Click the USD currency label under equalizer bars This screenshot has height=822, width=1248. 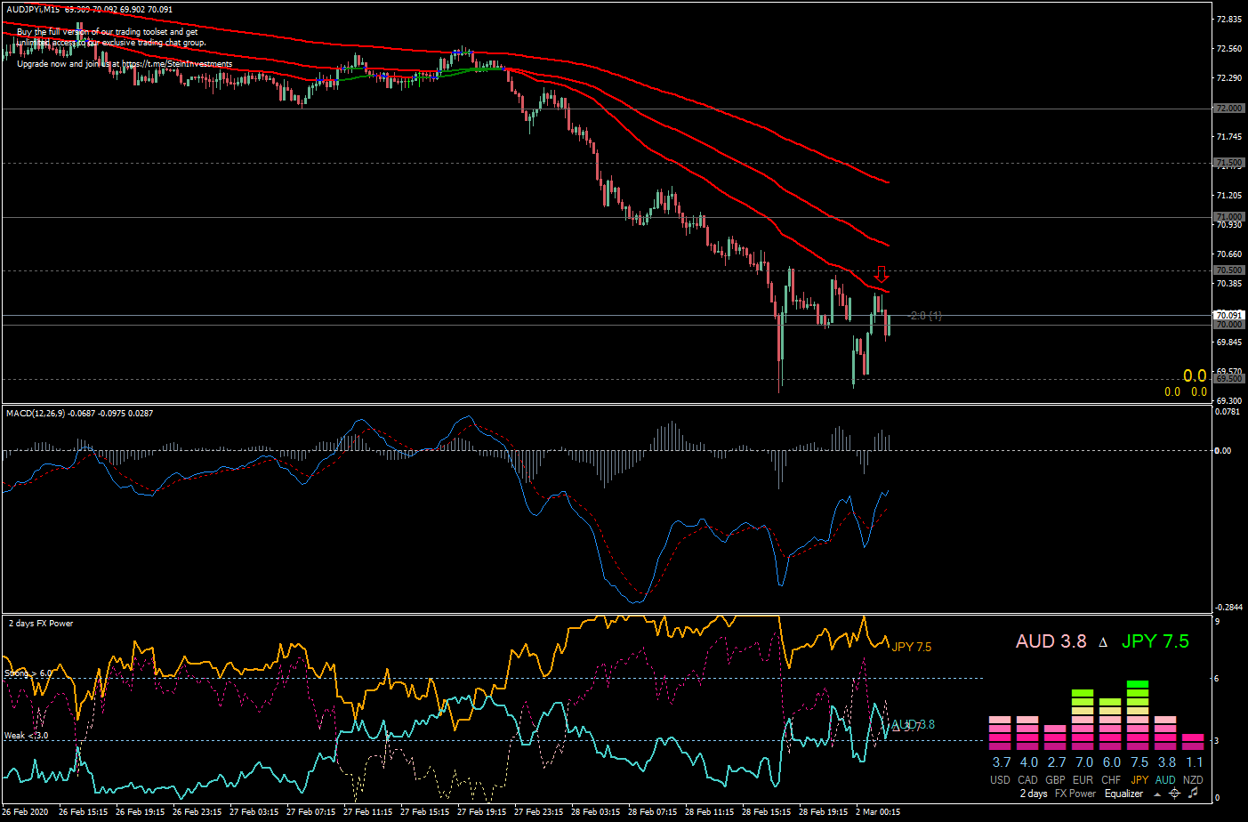click(1001, 780)
